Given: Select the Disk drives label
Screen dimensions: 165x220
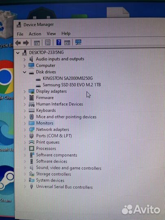Looking at the screenshot, I should tap(46, 72).
